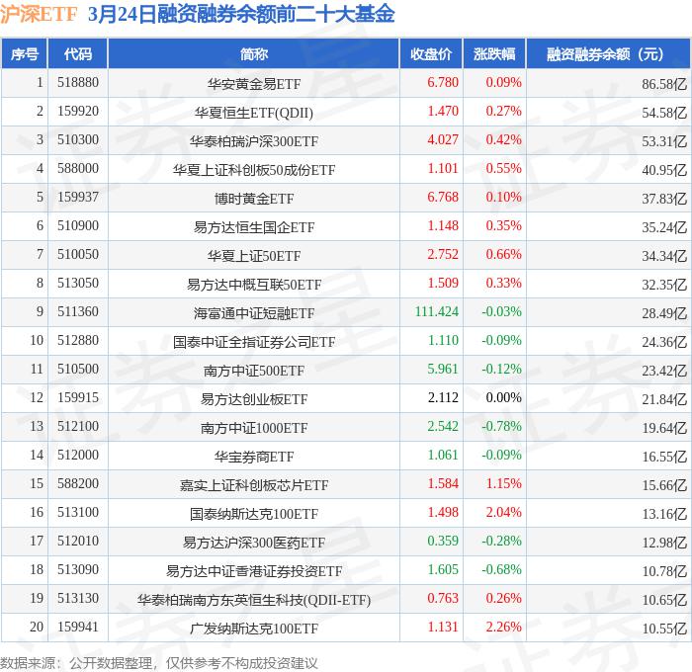The height and width of the screenshot is (672, 692).
Task: Click closing price 0.359
Action: (x=443, y=542)
